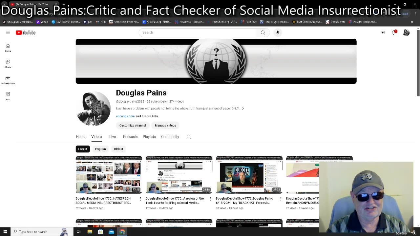This screenshot has width=420, height=236.
Task: Go to Home in the sidebar
Action: [x=8, y=48]
